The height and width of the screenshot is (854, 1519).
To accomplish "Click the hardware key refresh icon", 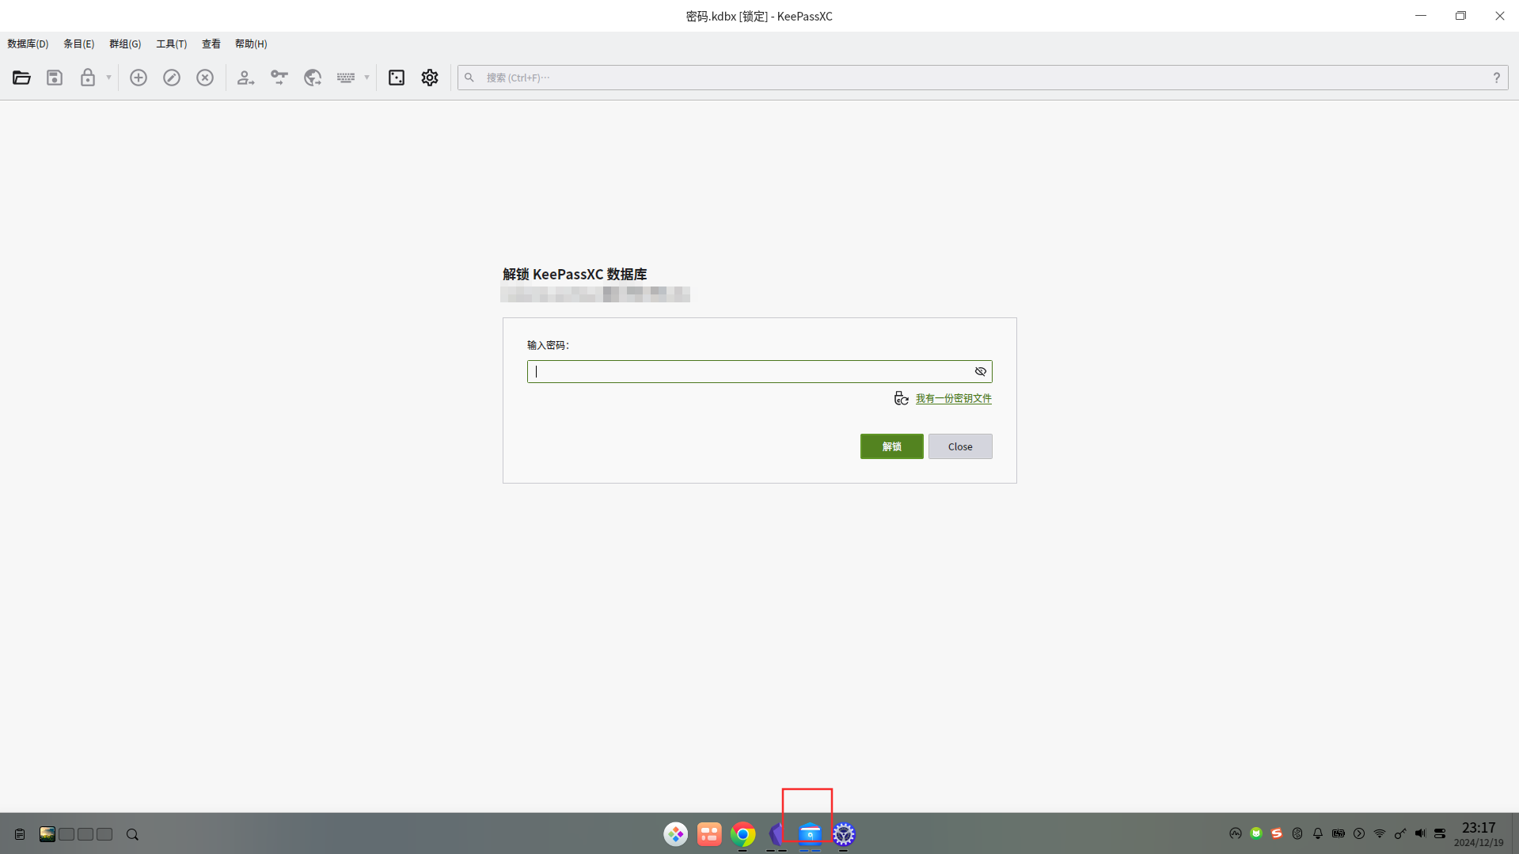I will tap(901, 398).
